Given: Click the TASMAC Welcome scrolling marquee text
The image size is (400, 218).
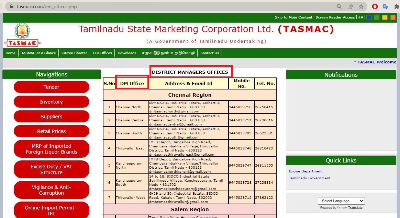Looking at the screenshot, I should point(375,62).
